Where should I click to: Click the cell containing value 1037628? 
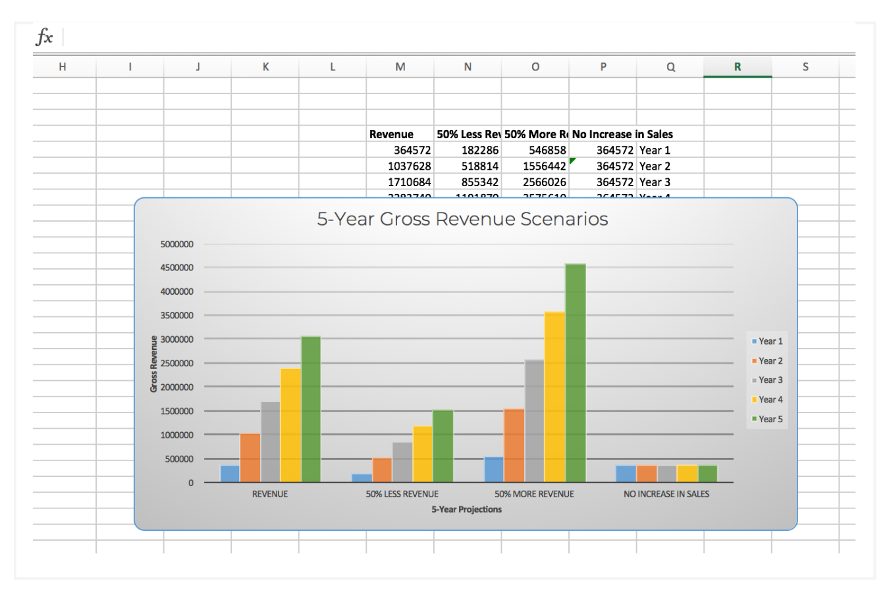click(408, 166)
